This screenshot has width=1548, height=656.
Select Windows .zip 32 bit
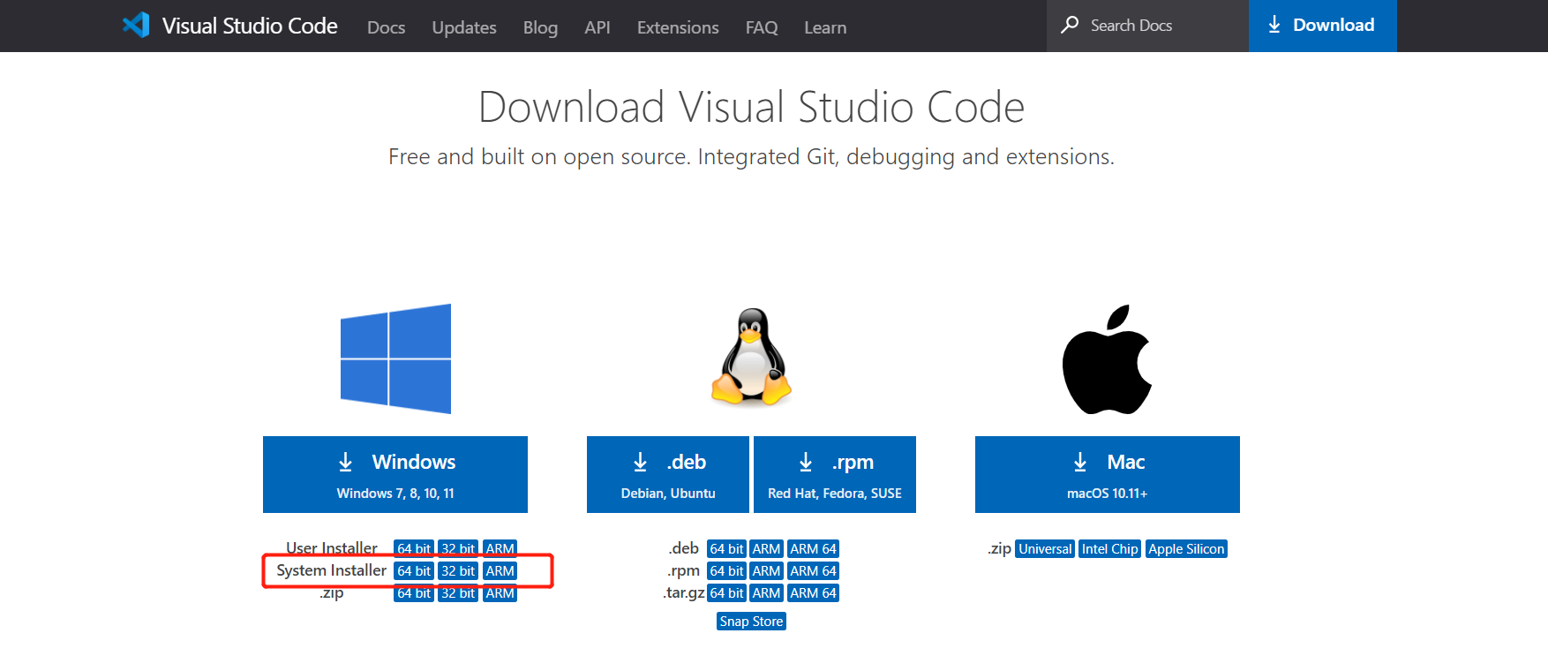(458, 593)
